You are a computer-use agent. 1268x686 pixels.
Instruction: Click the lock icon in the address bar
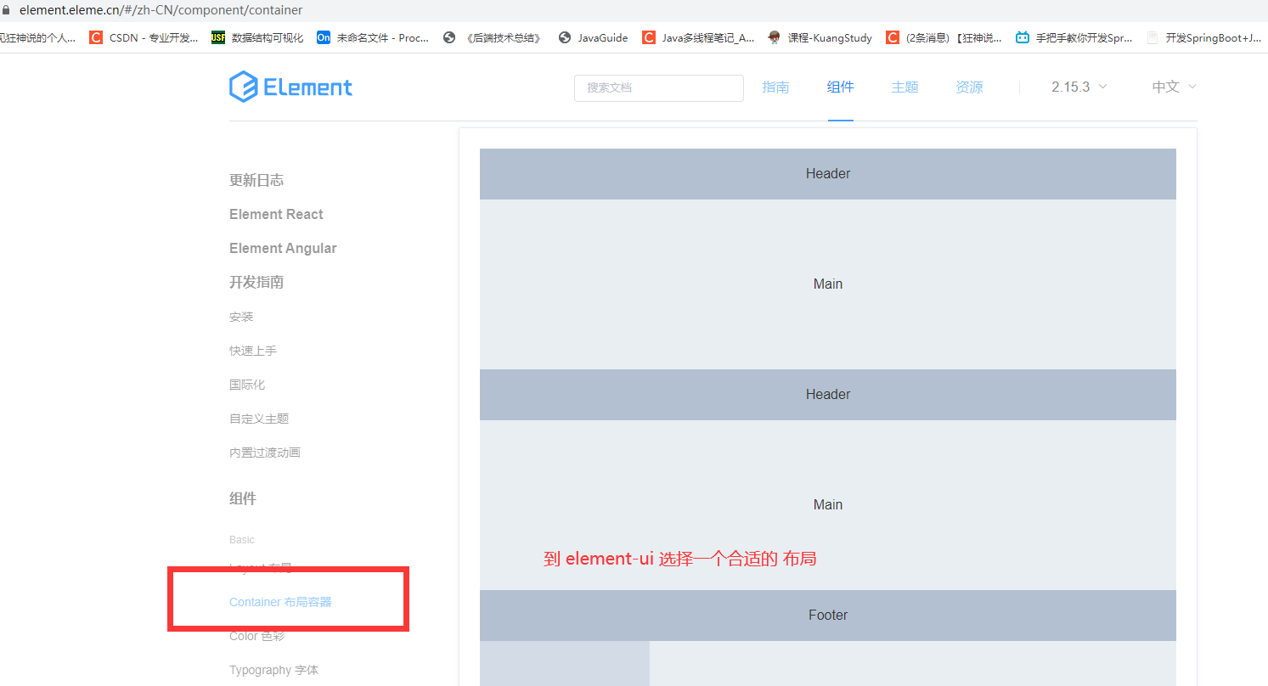point(6,10)
